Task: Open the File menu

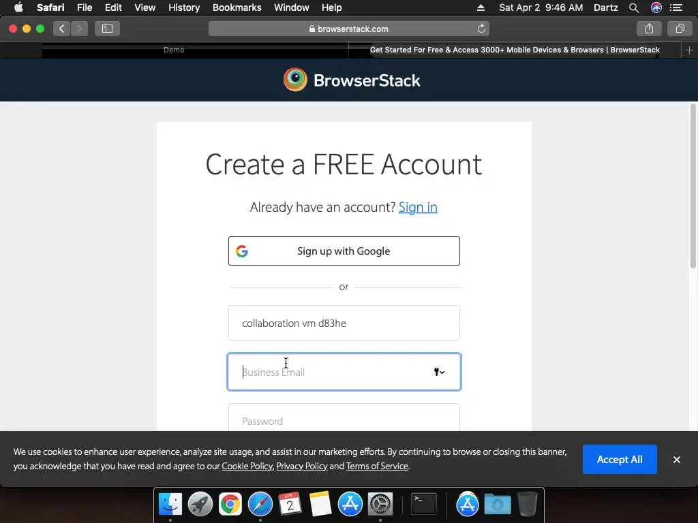Action: point(84,7)
